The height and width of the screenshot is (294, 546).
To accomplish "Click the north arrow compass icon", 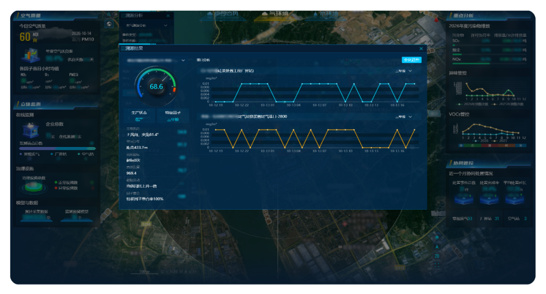I will (x=437, y=247).
